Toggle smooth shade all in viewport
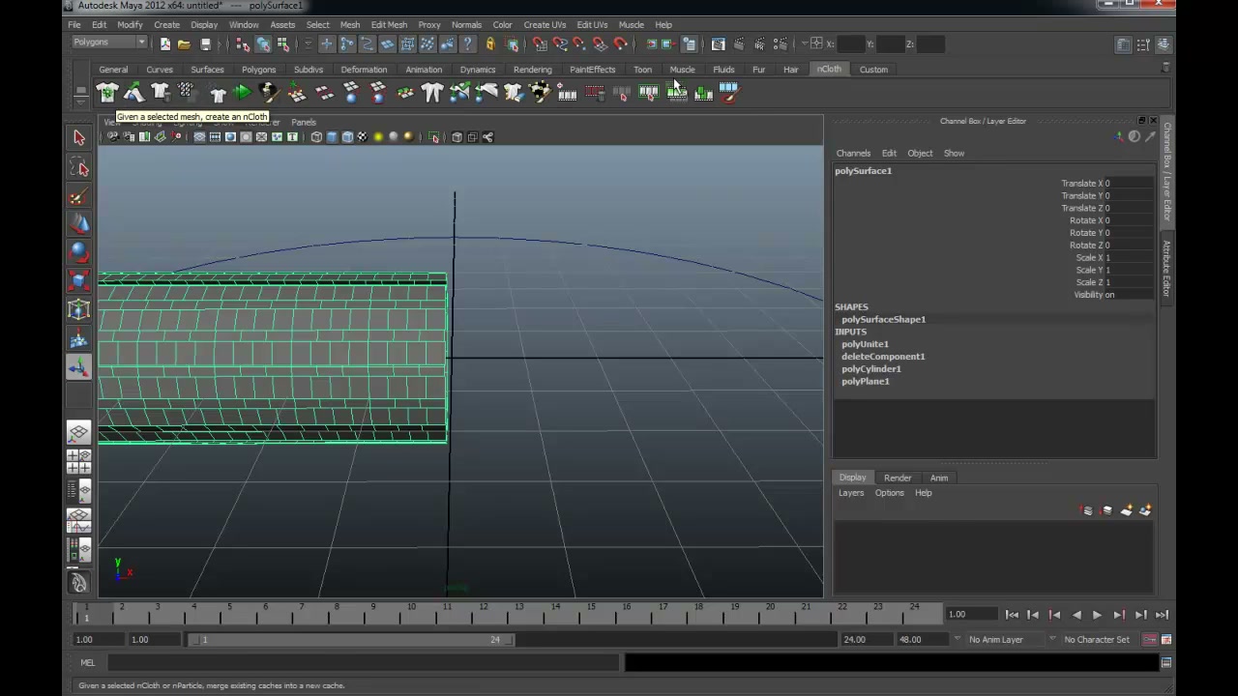Viewport: 1238px width, 696px height. [x=332, y=137]
